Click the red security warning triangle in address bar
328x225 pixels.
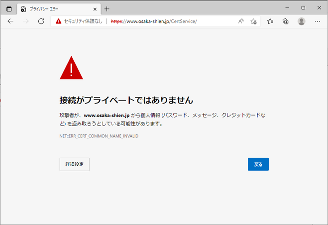click(58, 21)
